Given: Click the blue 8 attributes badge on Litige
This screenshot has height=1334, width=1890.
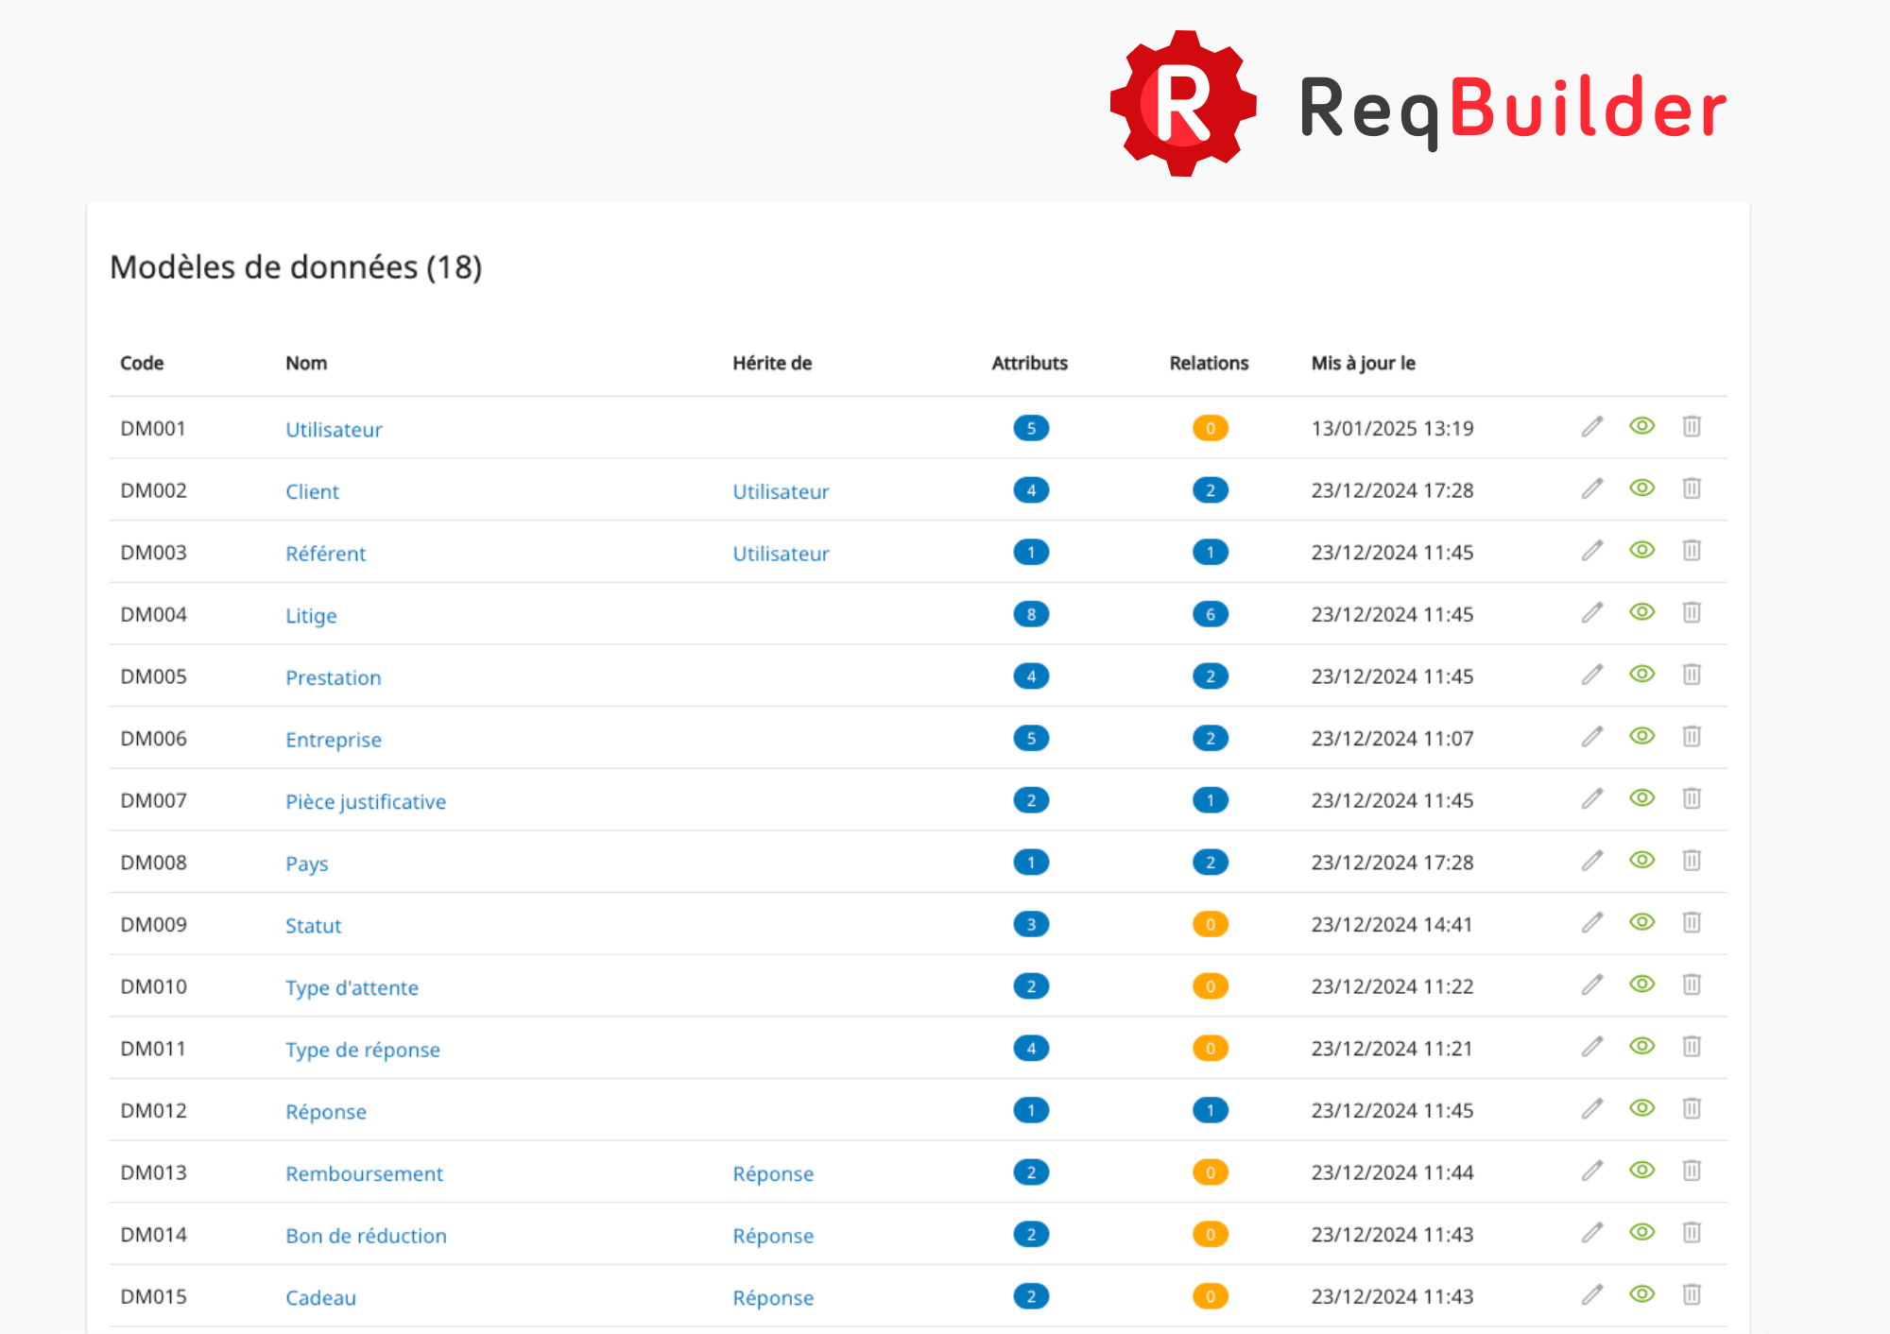Looking at the screenshot, I should pyautogui.click(x=1031, y=614).
